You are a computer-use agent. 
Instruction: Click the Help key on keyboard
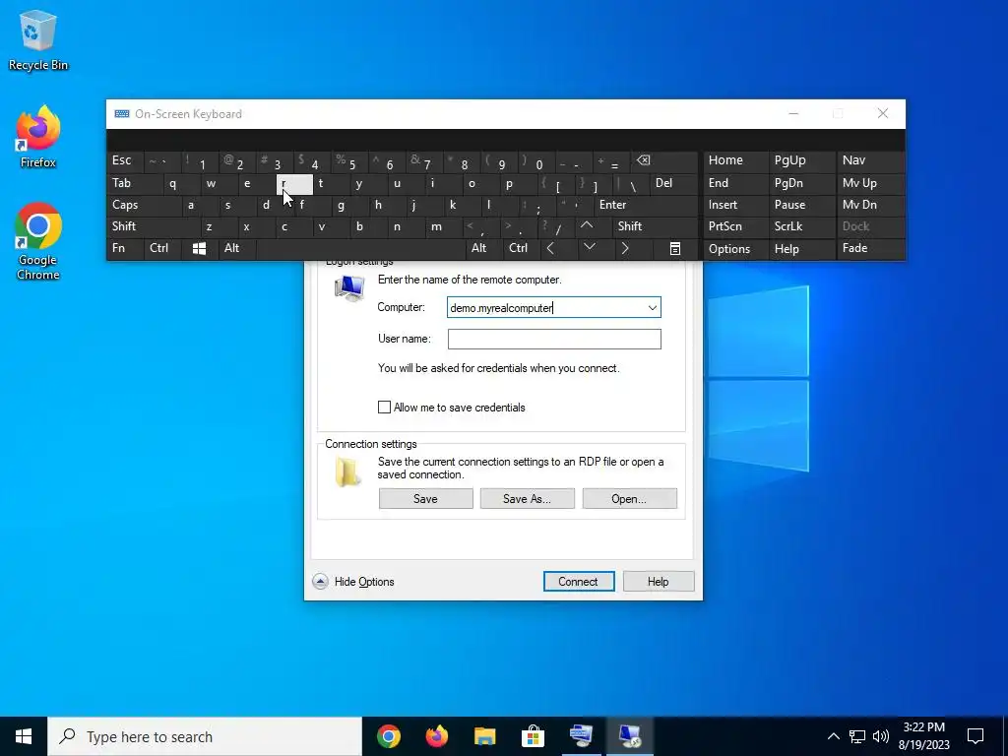click(x=801, y=249)
